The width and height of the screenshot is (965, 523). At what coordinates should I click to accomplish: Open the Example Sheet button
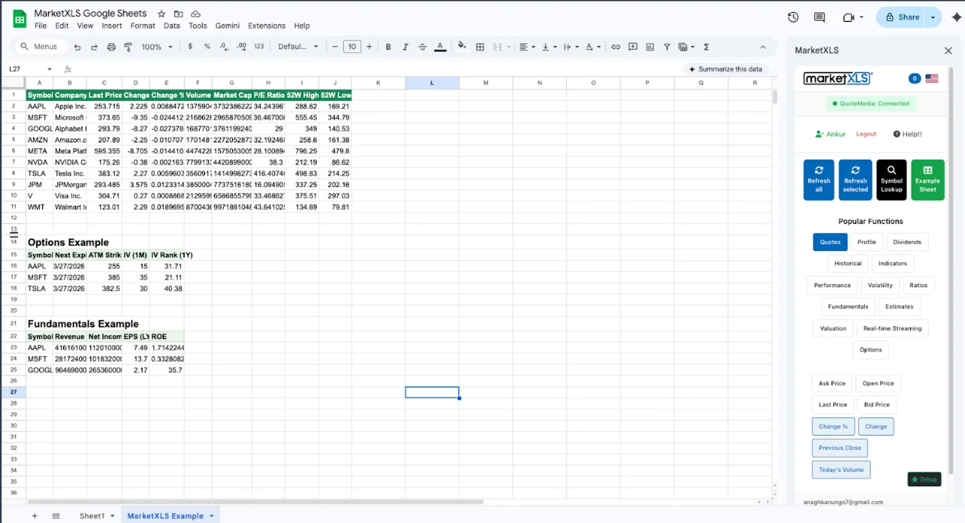(927, 180)
